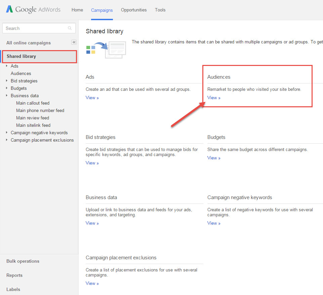The height and width of the screenshot is (295, 323).
Task: Select the Campaigns tab
Action: coord(102,10)
